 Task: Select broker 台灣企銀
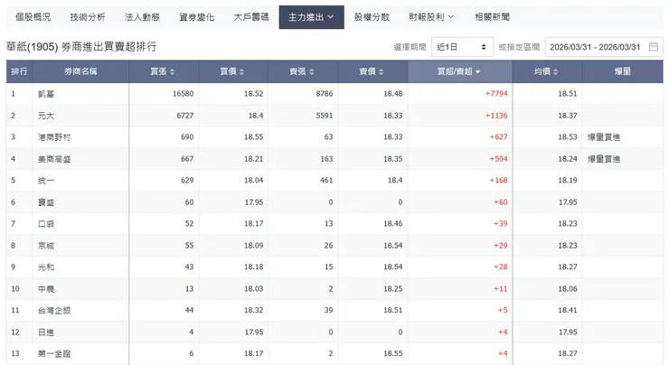point(54,311)
